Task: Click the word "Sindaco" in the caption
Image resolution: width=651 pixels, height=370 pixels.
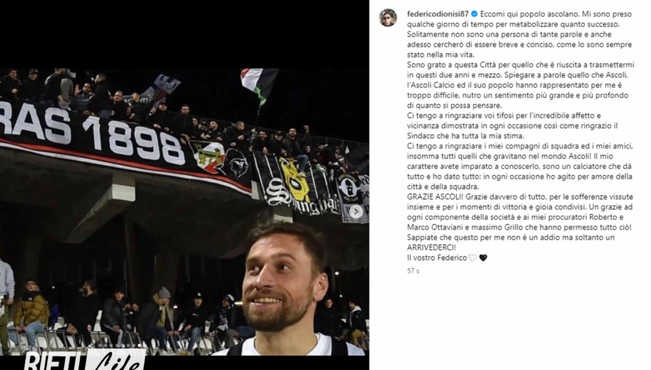Action: [x=422, y=136]
